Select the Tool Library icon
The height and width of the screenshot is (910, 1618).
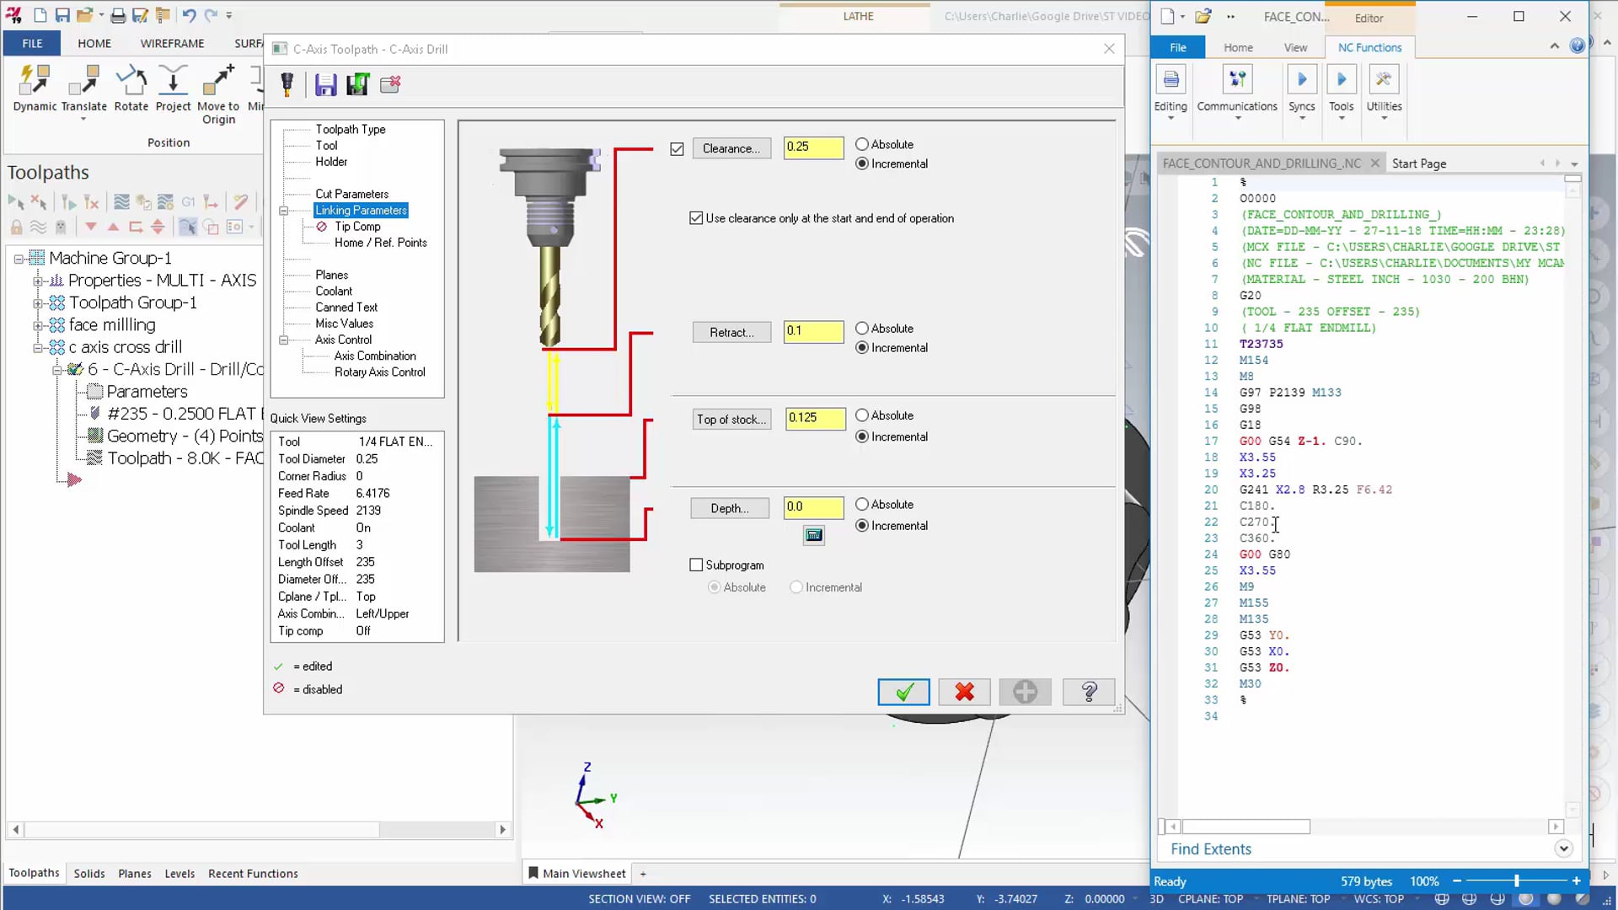click(287, 84)
